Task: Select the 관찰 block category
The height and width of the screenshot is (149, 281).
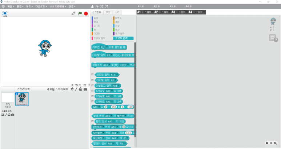Action: 116,26
